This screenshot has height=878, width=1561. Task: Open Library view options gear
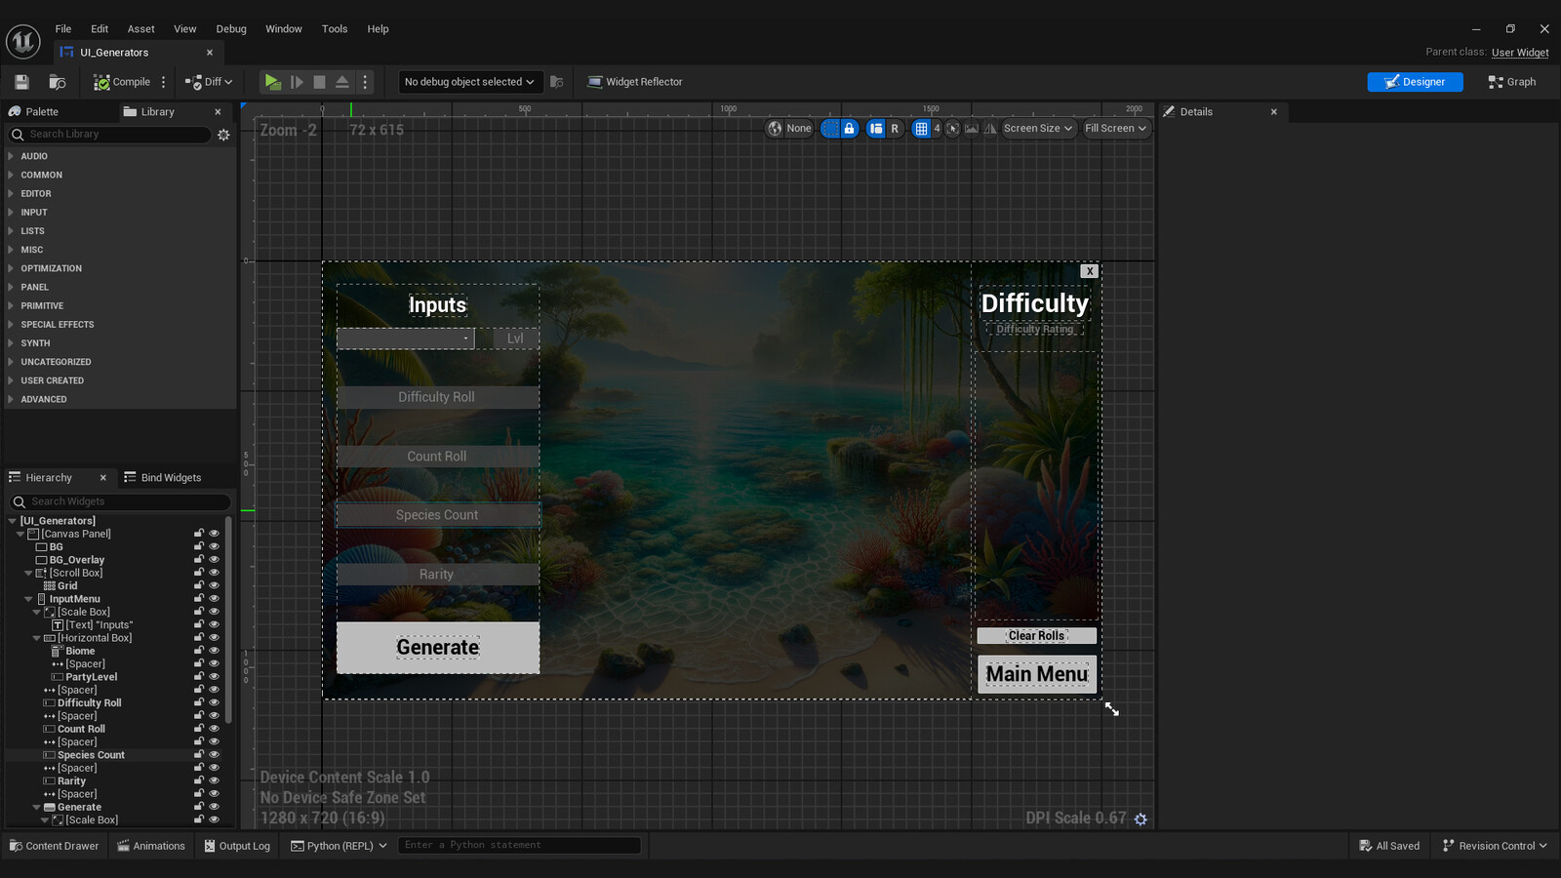223,135
